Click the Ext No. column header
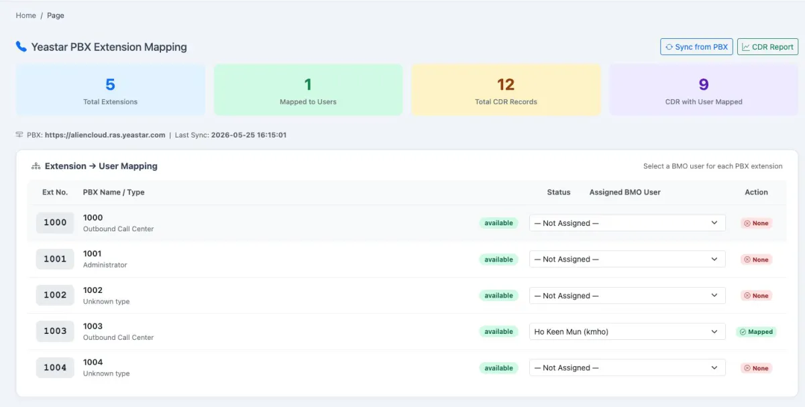This screenshot has height=407, width=805. [55, 192]
